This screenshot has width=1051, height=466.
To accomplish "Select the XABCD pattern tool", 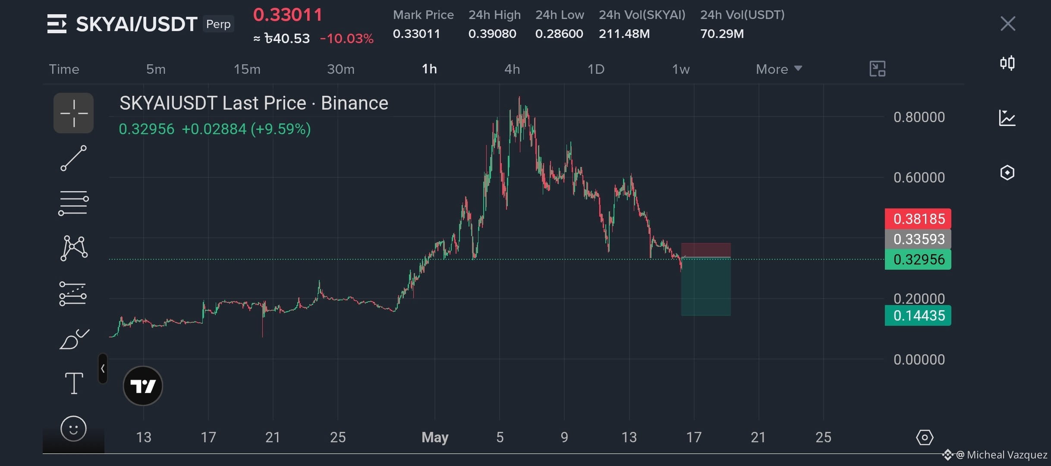I will pyautogui.click(x=74, y=248).
